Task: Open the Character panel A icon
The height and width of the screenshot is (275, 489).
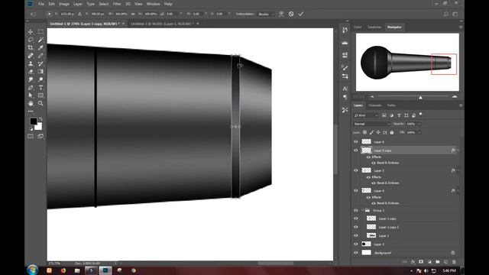Action: (345, 89)
